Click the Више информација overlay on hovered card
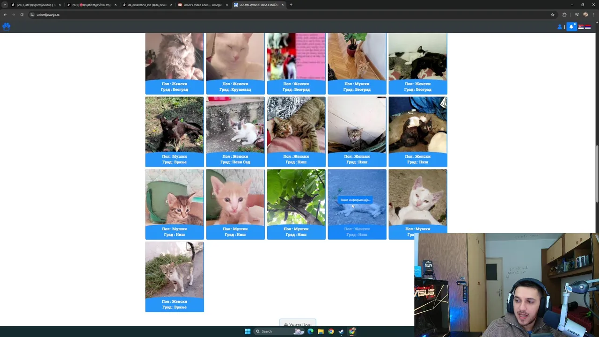Viewport: 599px width, 337px height. click(355, 200)
